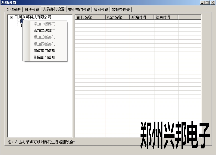216x155 pixels.
Task: Switch to the 管理费设置 tab
Action: pos(121,10)
